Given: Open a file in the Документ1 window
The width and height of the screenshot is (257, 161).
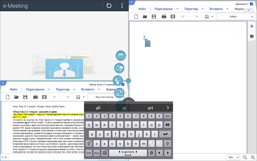Looking at the screenshot, I should [145, 17].
